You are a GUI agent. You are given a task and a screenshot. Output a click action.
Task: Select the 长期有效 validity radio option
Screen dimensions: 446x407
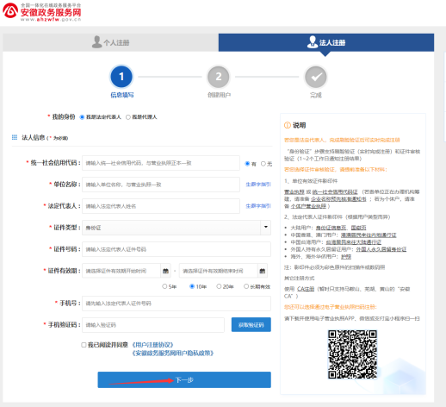click(246, 286)
